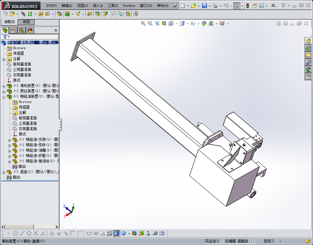Click the Section View icon
Screen dimensions: 313x245
(x=164, y=24)
